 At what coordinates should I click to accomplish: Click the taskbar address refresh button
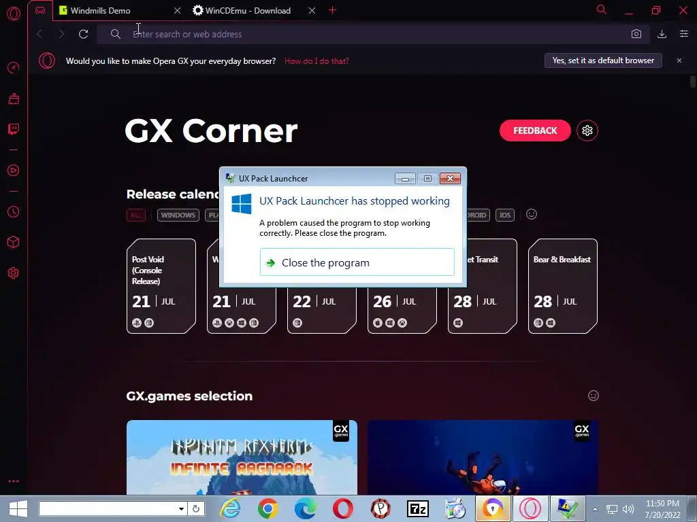coord(195,508)
